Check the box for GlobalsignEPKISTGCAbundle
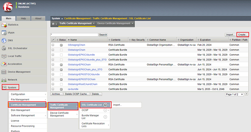The height and width of the screenshot is (132, 251). tap(53, 74)
